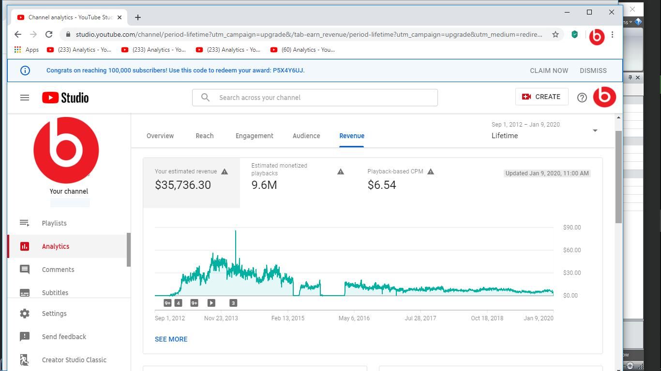661x371 pixels.
Task: Select the Revenue tab
Action: point(352,136)
